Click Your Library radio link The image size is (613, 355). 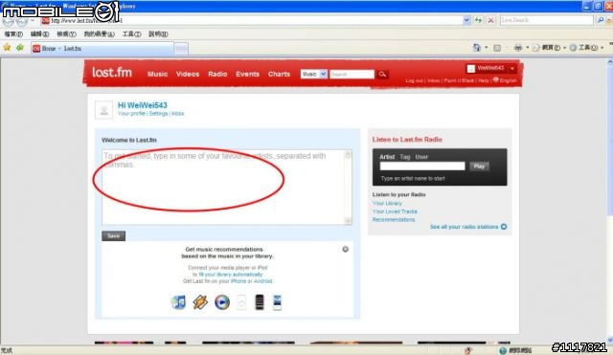pos(387,204)
